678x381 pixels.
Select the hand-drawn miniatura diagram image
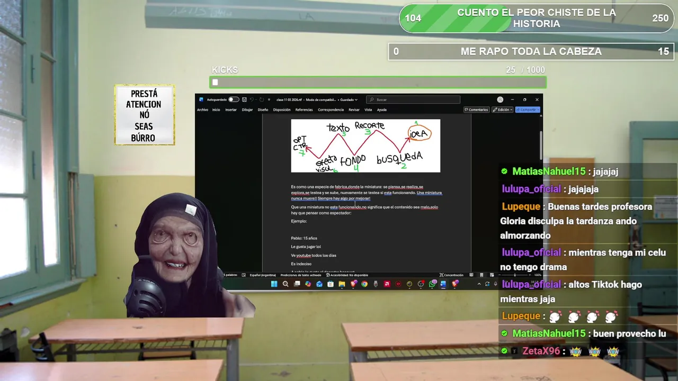click(x=365, y=146)
